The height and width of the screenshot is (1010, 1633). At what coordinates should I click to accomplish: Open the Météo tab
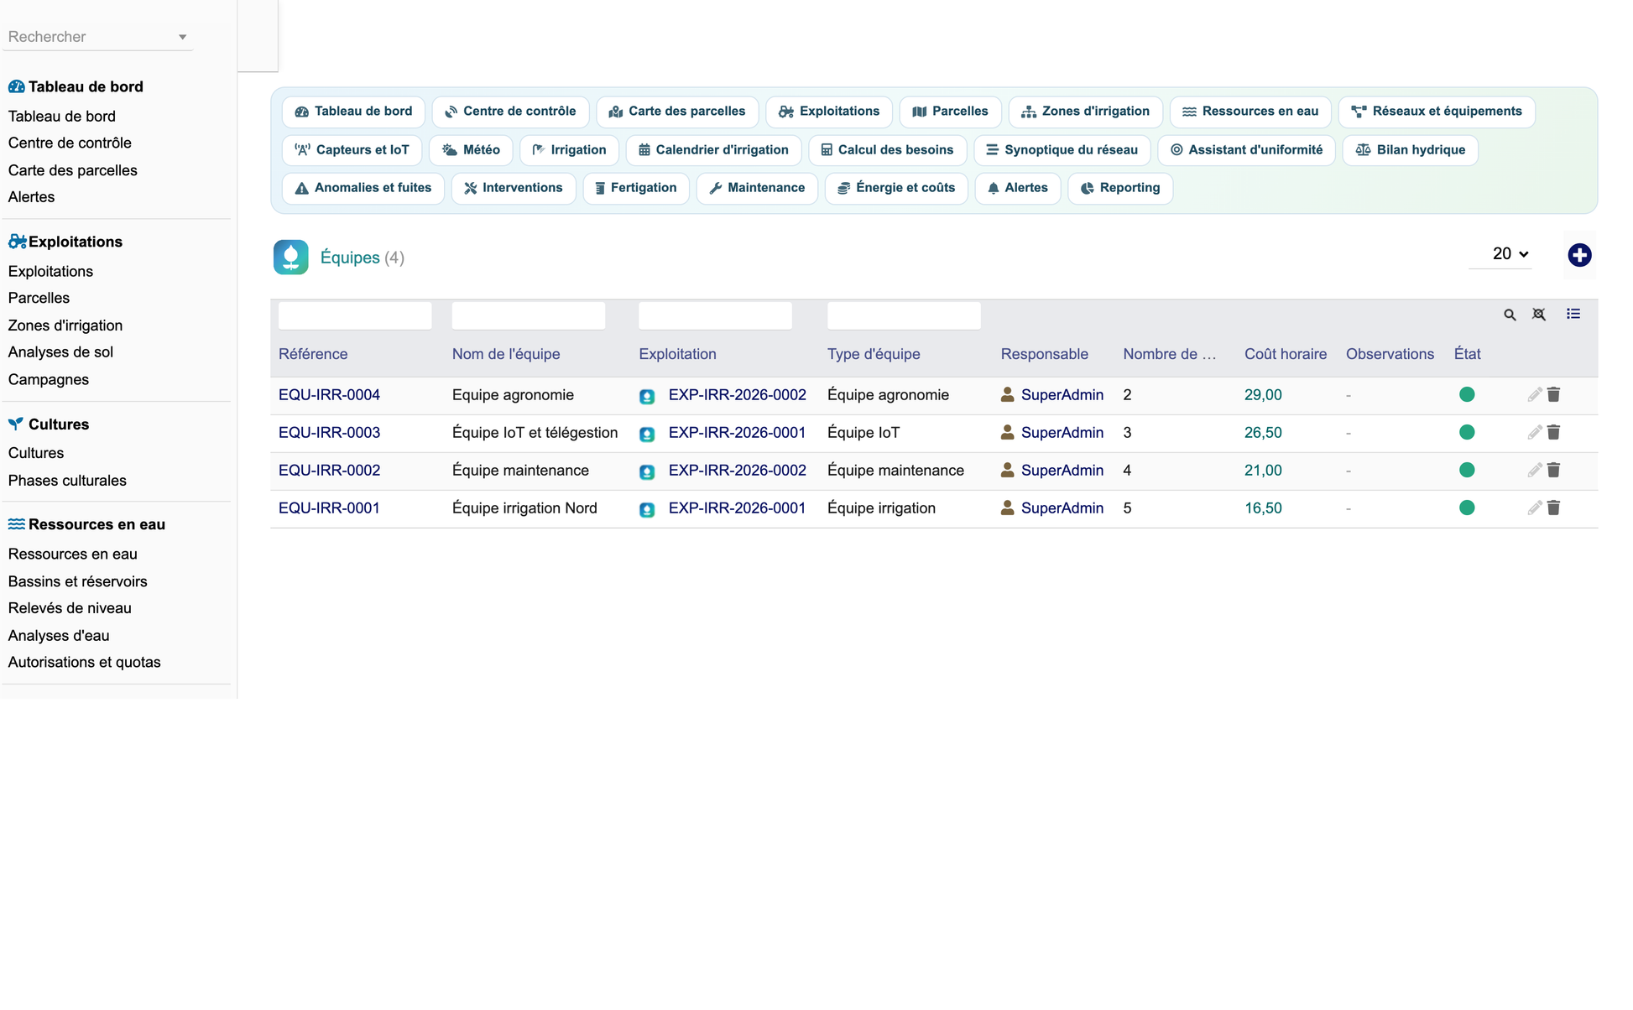click(471, 150)
